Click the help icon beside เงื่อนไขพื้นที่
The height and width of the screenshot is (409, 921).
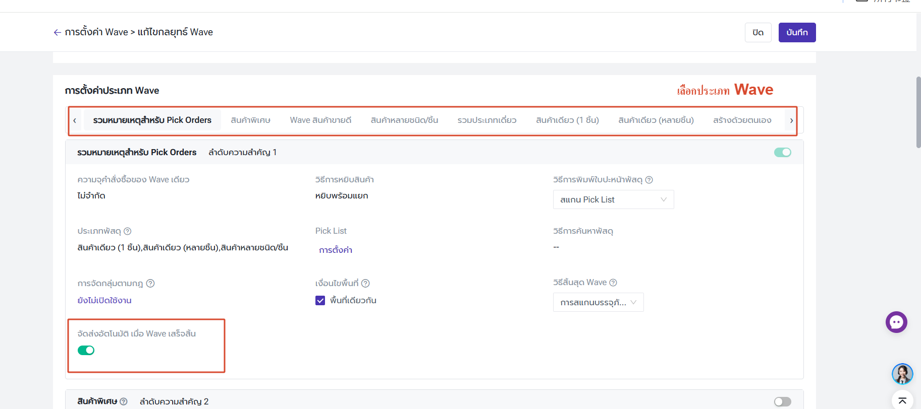tap(366, 284)
